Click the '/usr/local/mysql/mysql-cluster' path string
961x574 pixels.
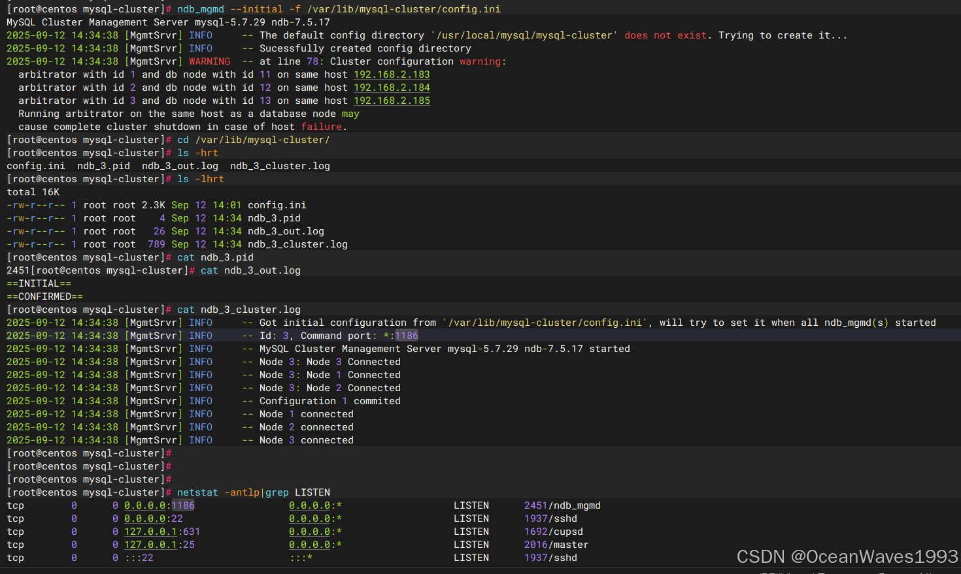point(524,35)
